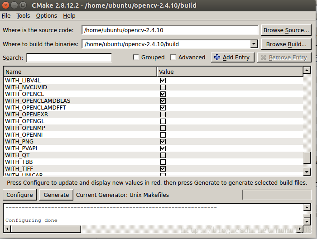Click the Remove Entry button
Screen dimensions: 317x239
(284, 57)
